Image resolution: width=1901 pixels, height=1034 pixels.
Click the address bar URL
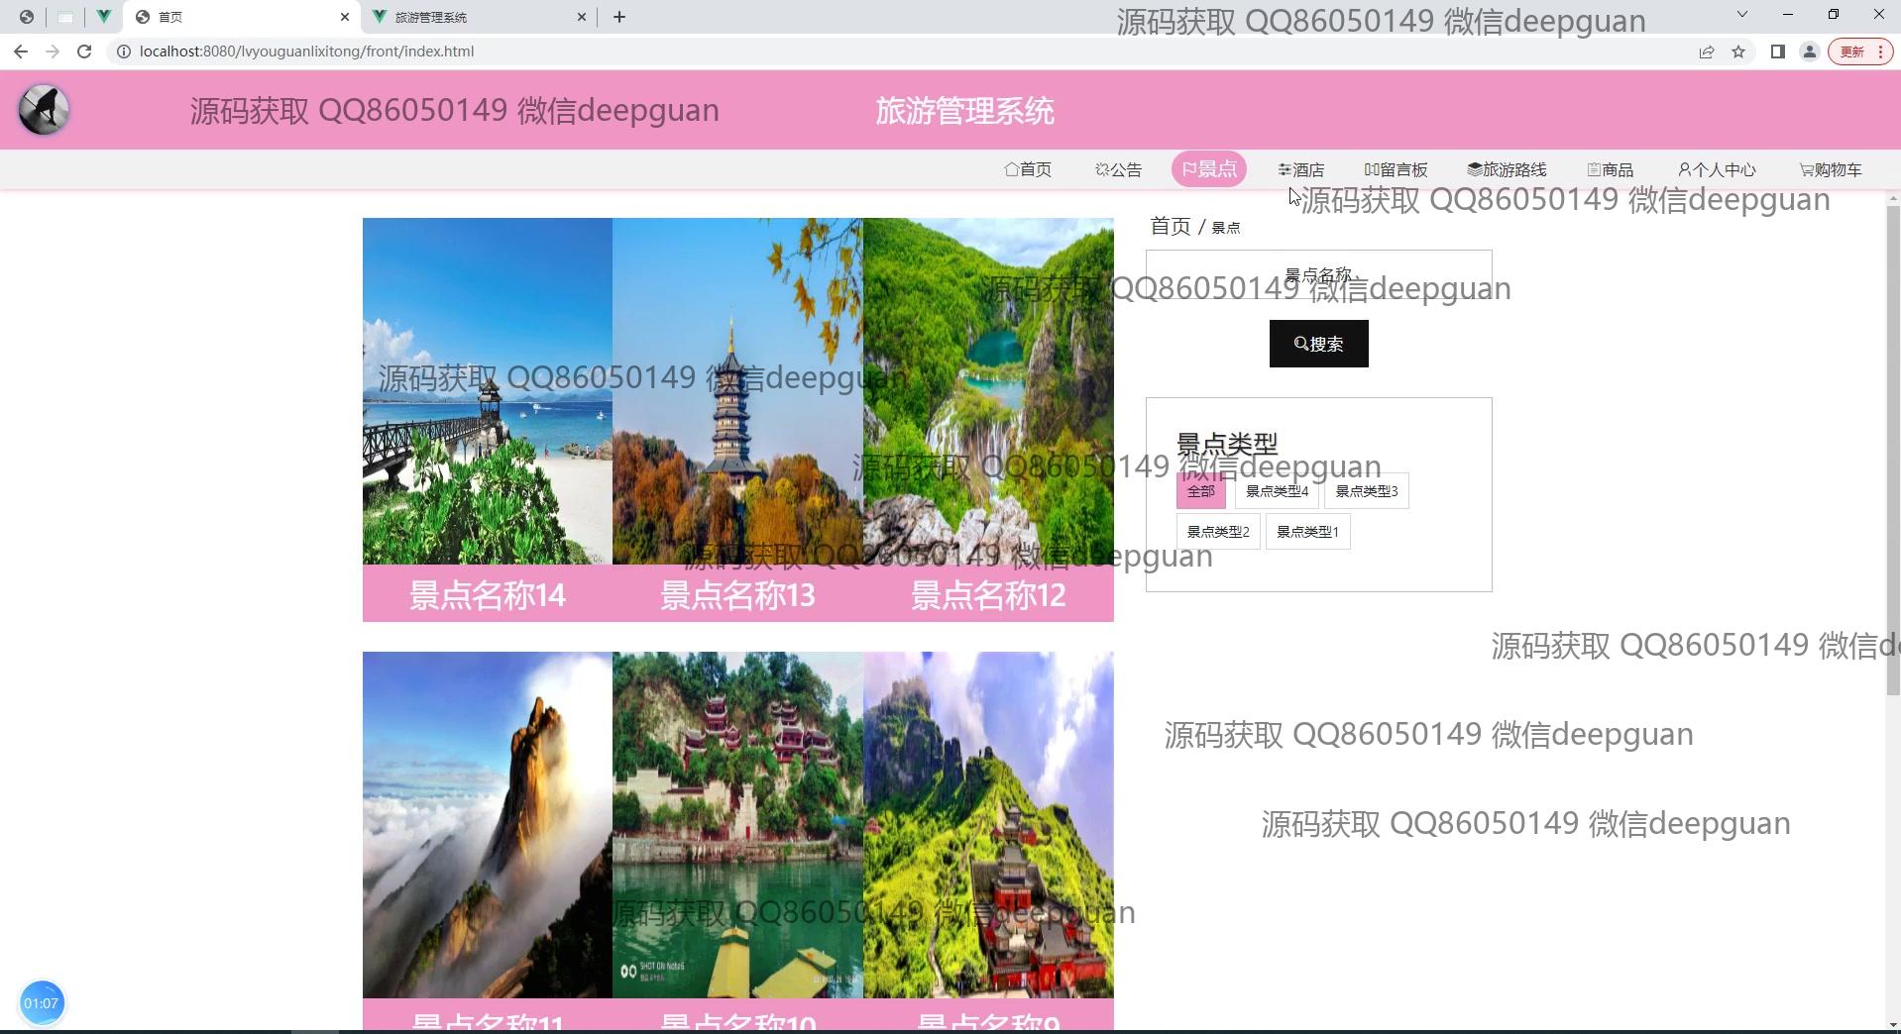pos(307,52)
